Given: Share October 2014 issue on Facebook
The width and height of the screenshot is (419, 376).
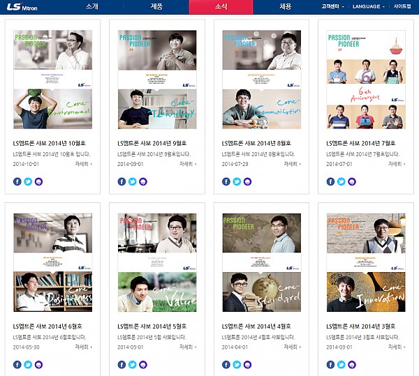Looking at the screenshot, I should tap(17, 181).
